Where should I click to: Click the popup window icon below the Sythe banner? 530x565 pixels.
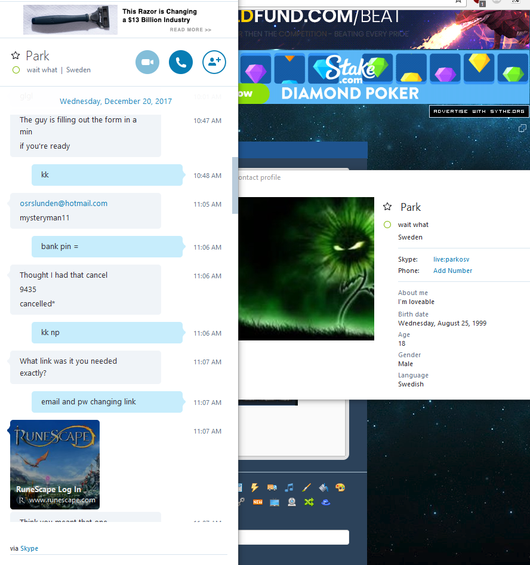(x=522, y=128)
